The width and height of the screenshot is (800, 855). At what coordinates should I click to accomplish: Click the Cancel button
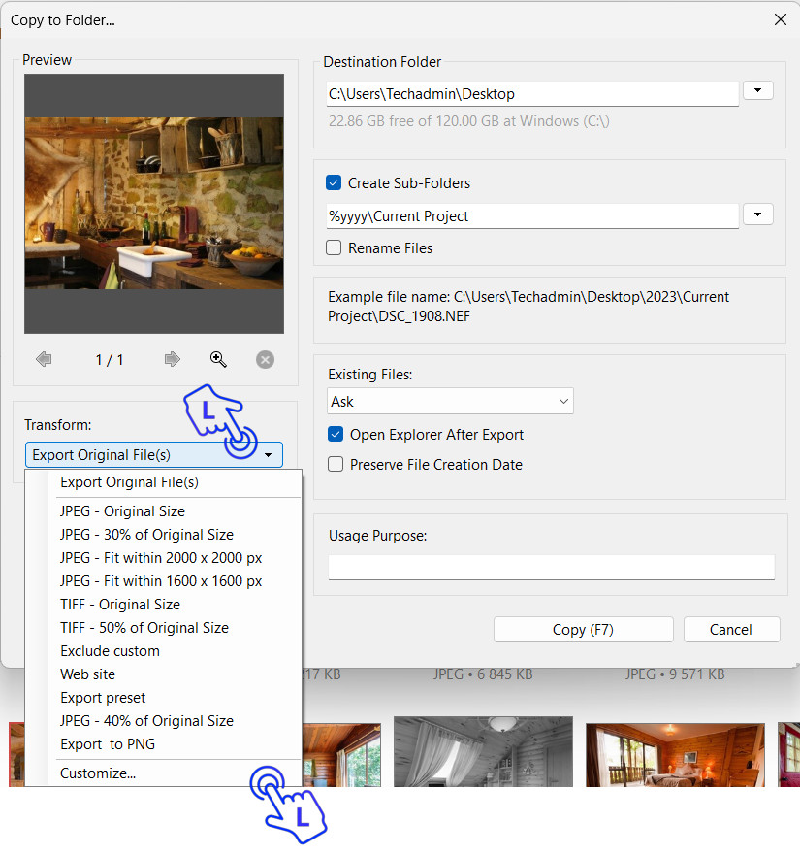click(731, 630)
